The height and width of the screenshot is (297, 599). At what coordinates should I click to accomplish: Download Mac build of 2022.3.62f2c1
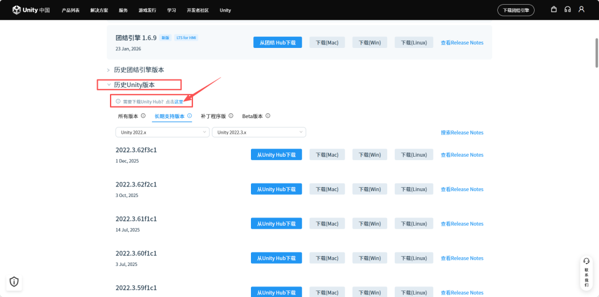[327, 189]
